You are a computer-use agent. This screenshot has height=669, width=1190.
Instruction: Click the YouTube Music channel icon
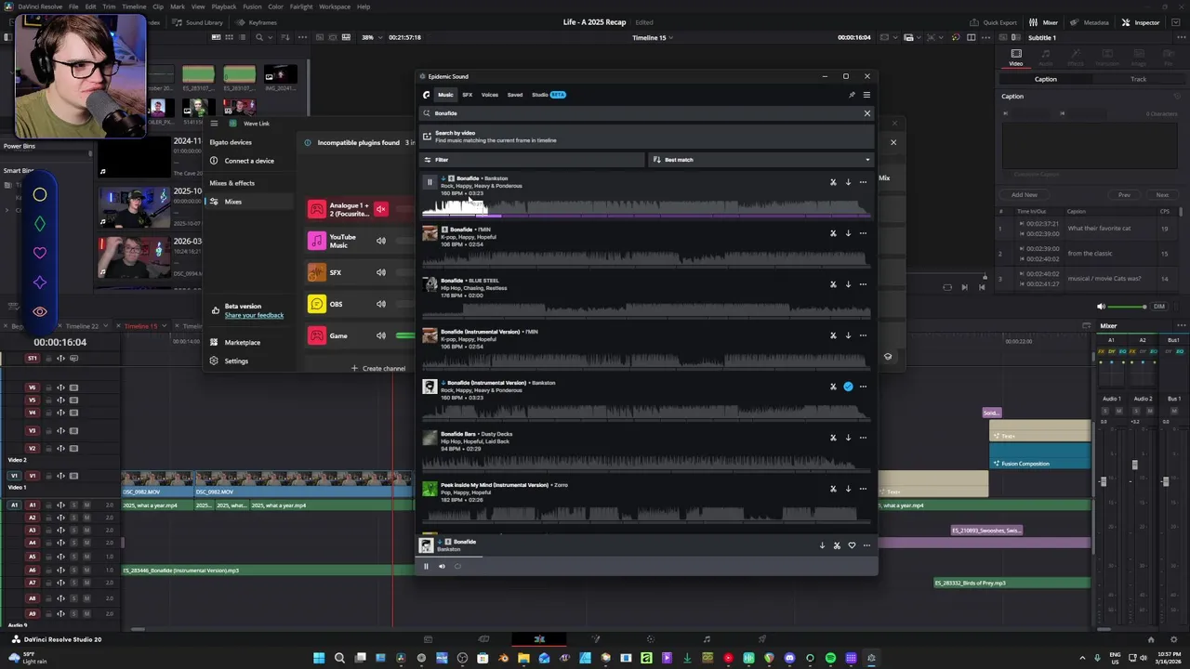pos(317,241)
